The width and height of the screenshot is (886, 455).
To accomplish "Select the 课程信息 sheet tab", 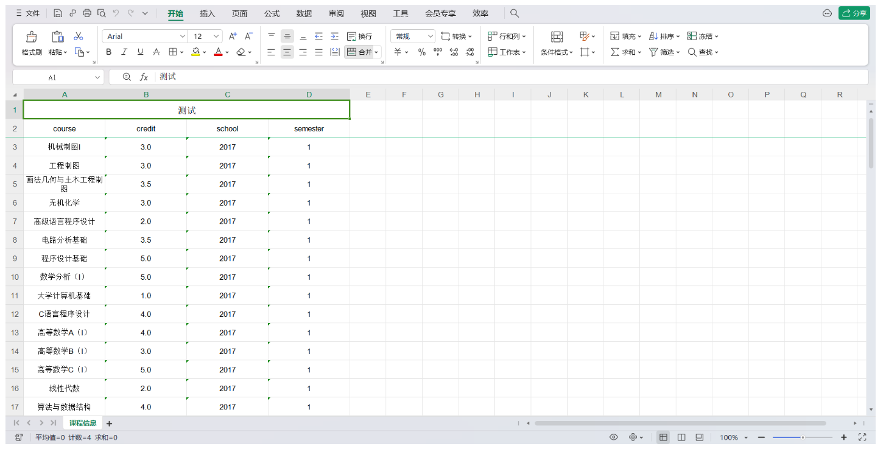I will (x=83, y=423).
